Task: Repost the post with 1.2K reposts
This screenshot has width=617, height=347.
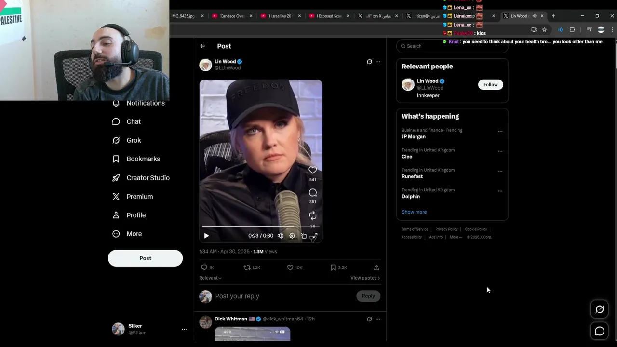Action: coord(252,267)
